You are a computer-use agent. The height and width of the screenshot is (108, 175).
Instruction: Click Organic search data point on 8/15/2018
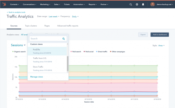[x=88, y=65]
